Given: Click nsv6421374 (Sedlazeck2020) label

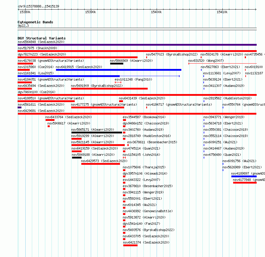Looking at the screenshot, I should (146, 242).
